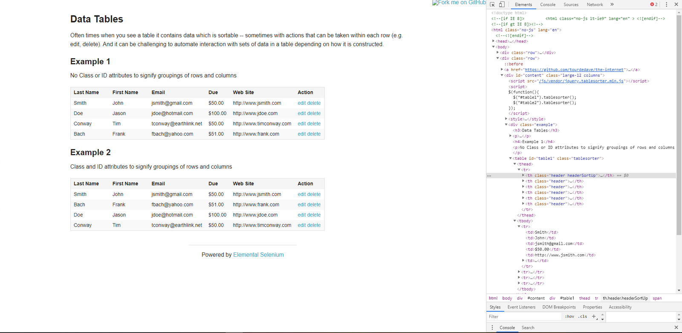Viewport: 682px width, 333px height.
Task: Open DevTools three-dot customize menu
Action: coord(667,4)
